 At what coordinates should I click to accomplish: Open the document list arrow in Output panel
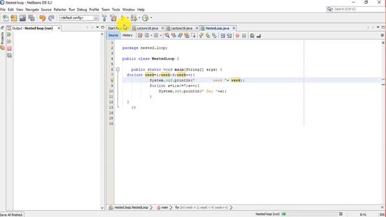coord(98,28)
